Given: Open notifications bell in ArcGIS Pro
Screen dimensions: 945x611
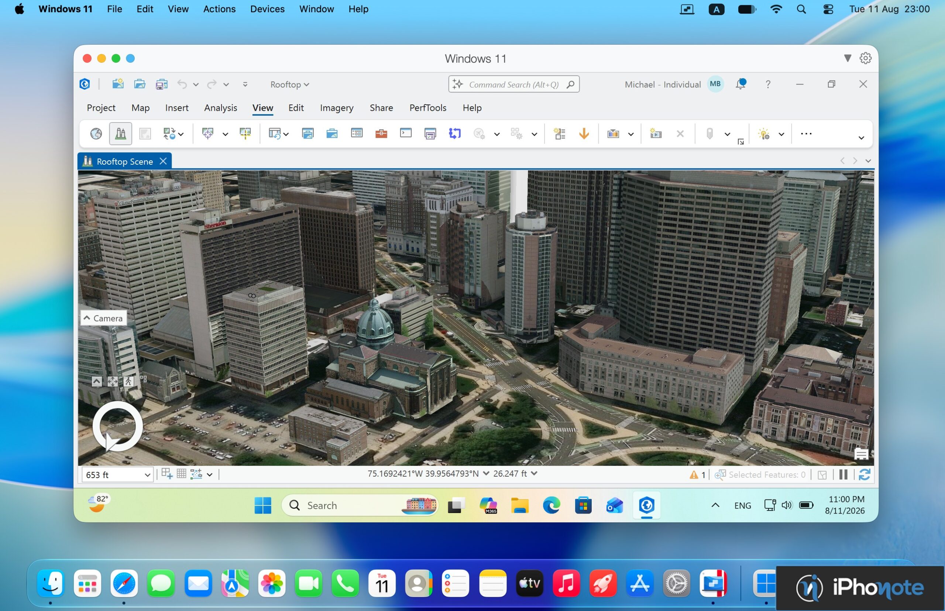Looking at the screenshot, I should tap(740, 84).
